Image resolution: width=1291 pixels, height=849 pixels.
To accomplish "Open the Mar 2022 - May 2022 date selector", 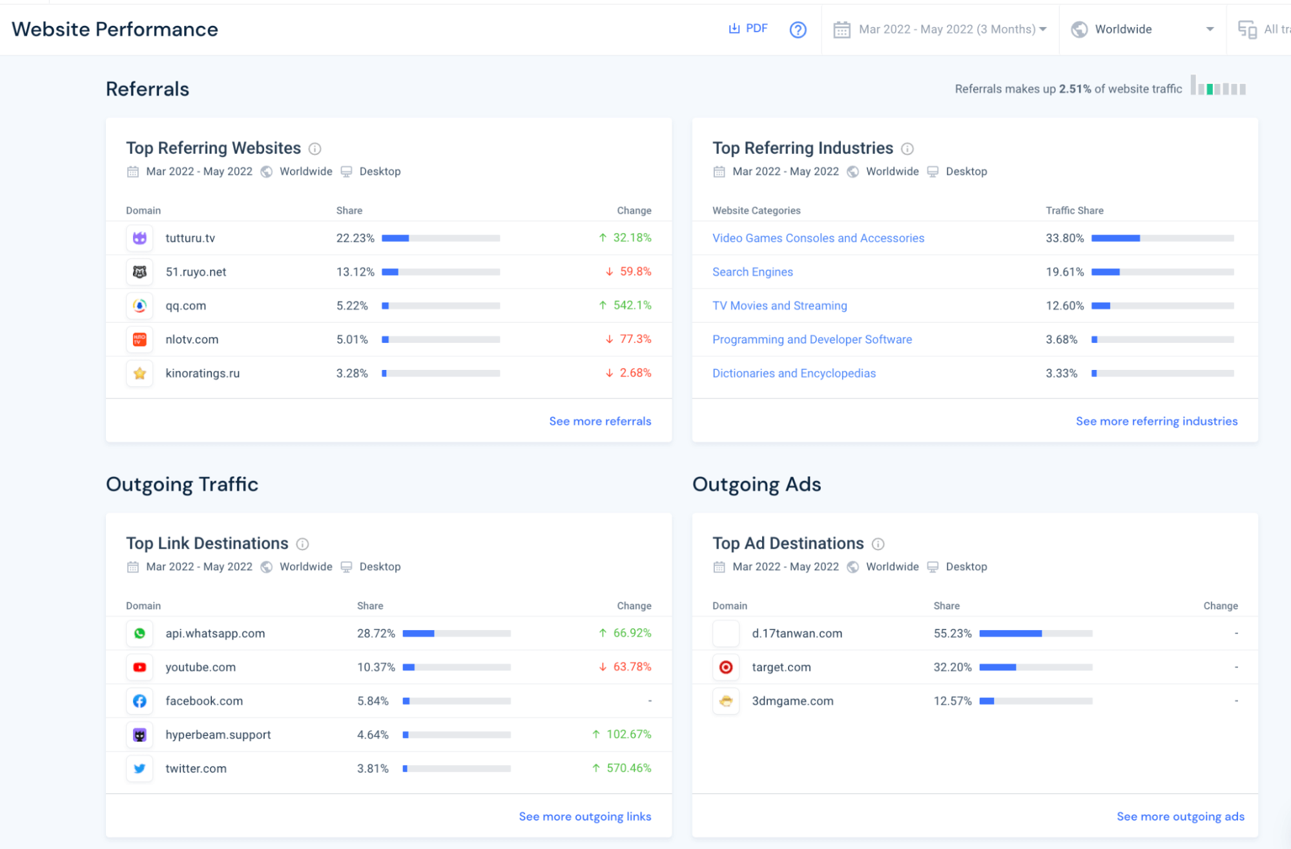I will tap(941, 29).
